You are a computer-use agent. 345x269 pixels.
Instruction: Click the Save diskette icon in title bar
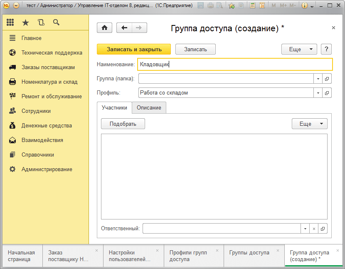(x=200, y=5)
